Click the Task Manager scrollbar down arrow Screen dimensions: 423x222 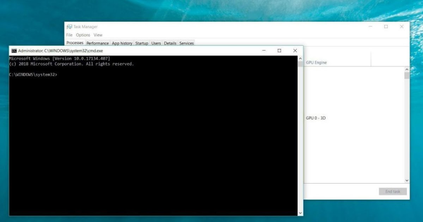point(407,180)
